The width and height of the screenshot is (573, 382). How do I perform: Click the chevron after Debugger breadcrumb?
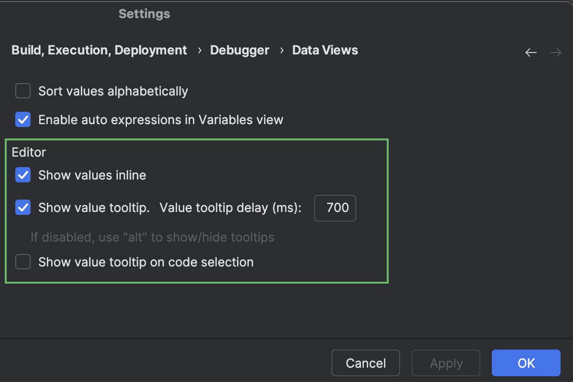(x=281, y=50)
